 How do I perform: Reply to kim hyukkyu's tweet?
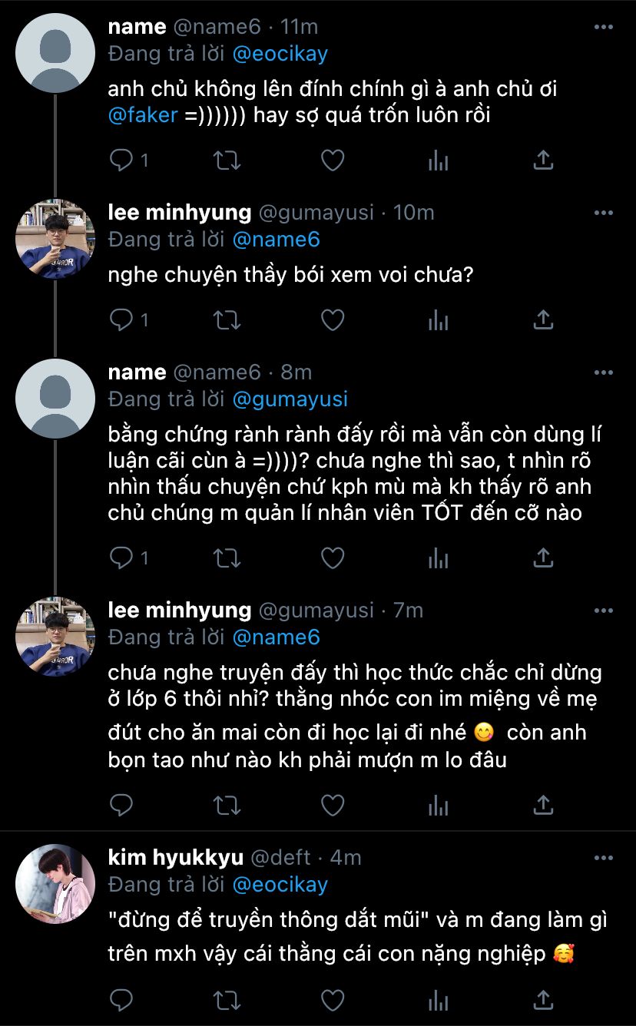coord(121,1000)
